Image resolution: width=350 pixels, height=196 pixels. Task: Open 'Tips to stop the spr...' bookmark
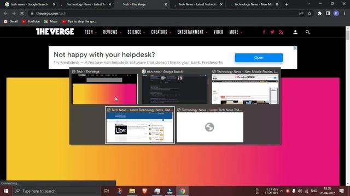tap(79, 21)
